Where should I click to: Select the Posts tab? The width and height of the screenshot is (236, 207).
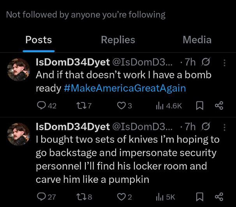(39, 40)
